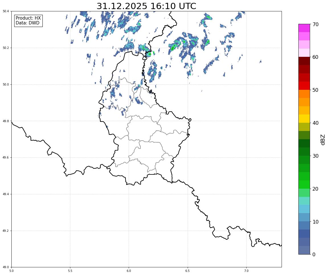
Task: Click colorbar tick label 40
Action: coord(315,123)
